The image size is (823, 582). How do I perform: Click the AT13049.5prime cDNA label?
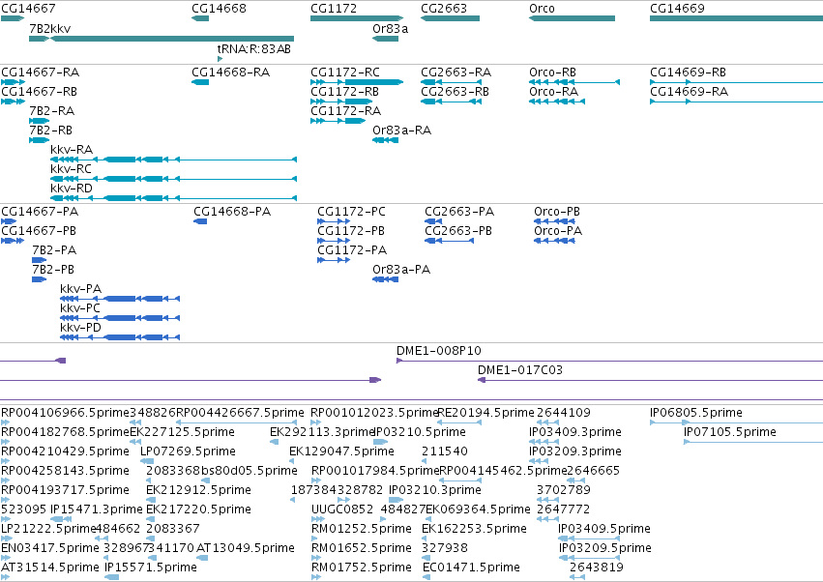click(x=245, y=548)
